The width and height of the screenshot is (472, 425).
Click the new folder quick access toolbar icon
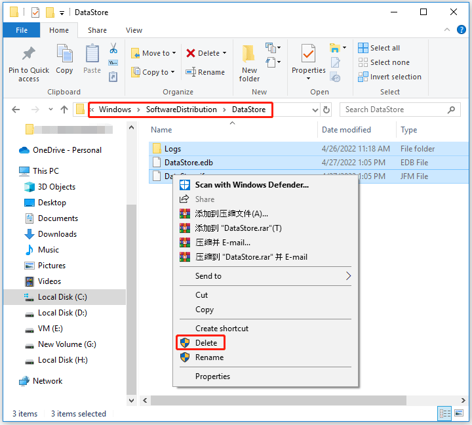pyautogui.click(x=50, y=12)
